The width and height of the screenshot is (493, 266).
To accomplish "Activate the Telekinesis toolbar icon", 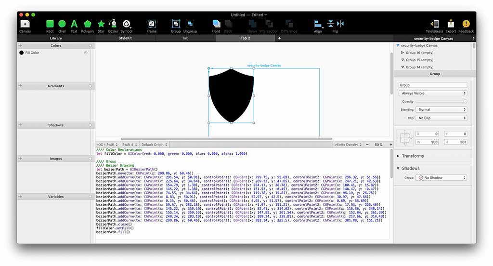I will coord(435,24).
